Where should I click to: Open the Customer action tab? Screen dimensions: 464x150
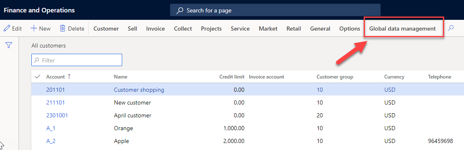(106, 29)
